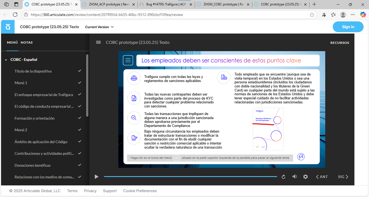Open browser Favorites list icon

(x=333, y=15)
